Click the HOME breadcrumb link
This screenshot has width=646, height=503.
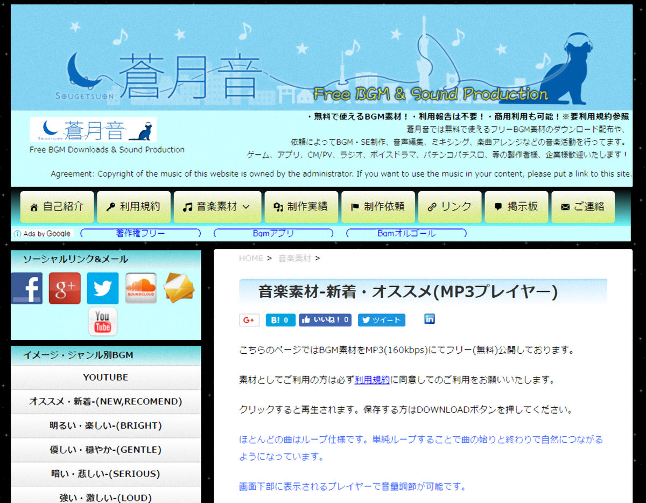pyautogui.click(x=251, y=259)
